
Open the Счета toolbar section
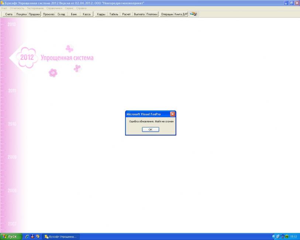pyautogui.click(x=9, y=14)
